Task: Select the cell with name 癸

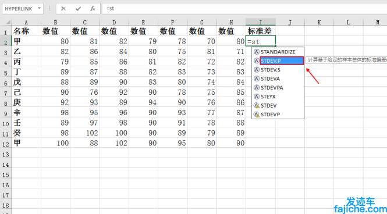Action: pyautogui.click(x=26, y=133)
